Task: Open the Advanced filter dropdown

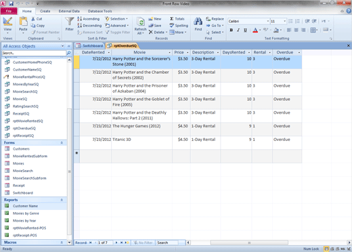Action: click(x=117, y=26)
